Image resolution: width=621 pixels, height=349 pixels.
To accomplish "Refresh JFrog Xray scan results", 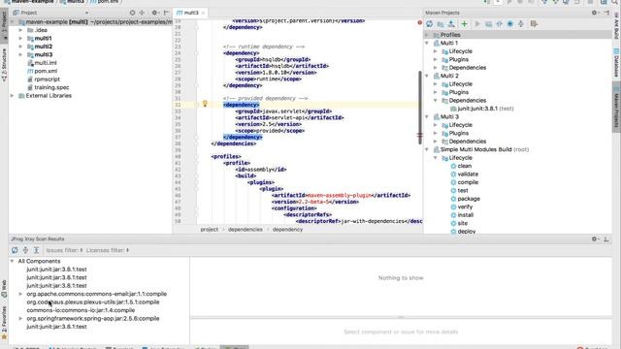I will coord(15,250).
